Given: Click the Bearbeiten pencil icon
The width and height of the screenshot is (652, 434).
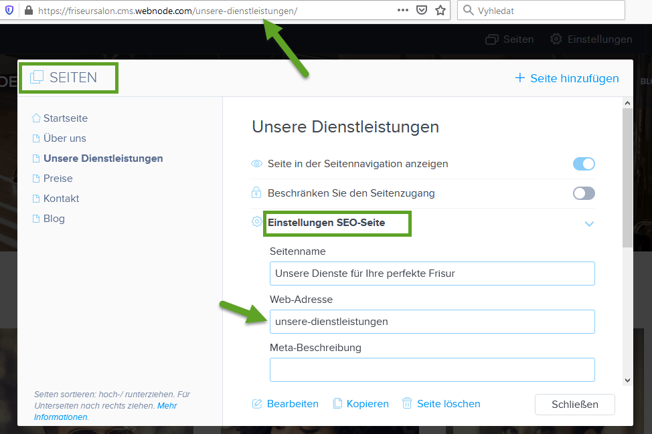Looking at the screenshot, I should pyautogui.click(x=257, y=404).
